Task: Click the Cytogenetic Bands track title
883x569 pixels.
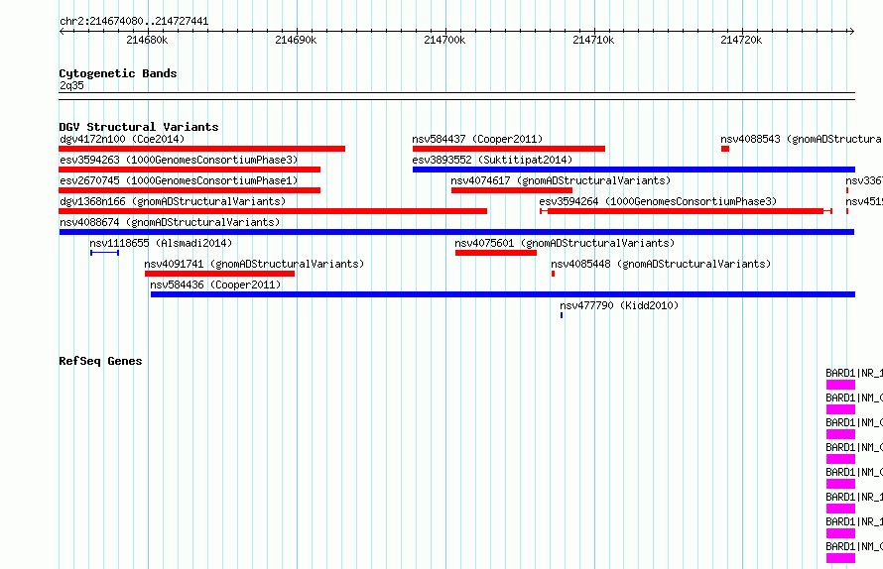Action: (x=118, y=73)
